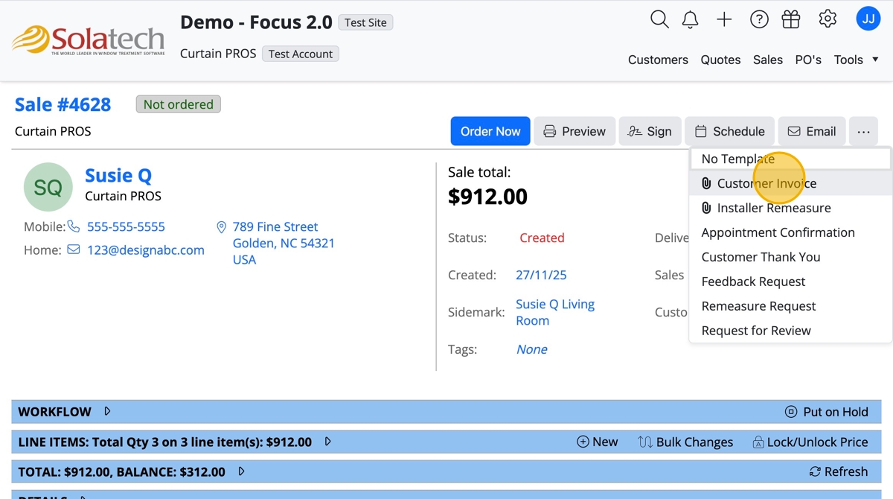The image size is (893, 499).
Task: Click the Preview button
Action: [x=574, y=131]
